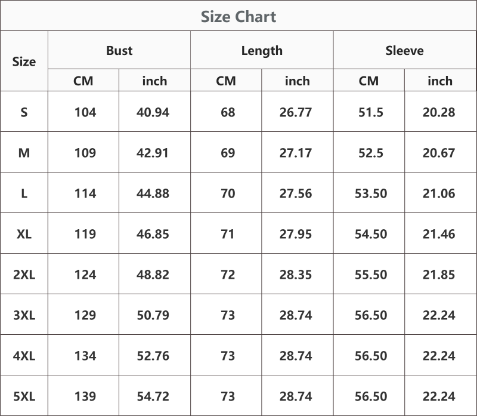Viewport: 477px width, 416px height.
Task: Select the 21.06 sleeve inch cell
Action: [439, 194]
